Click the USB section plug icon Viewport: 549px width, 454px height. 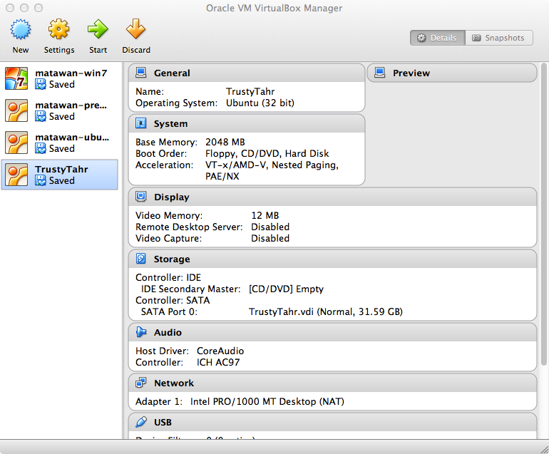tap(140, 422)
